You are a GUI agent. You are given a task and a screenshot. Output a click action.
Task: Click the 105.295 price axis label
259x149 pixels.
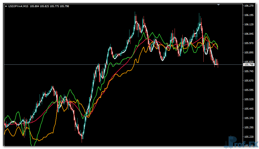[x=249, y=128]
